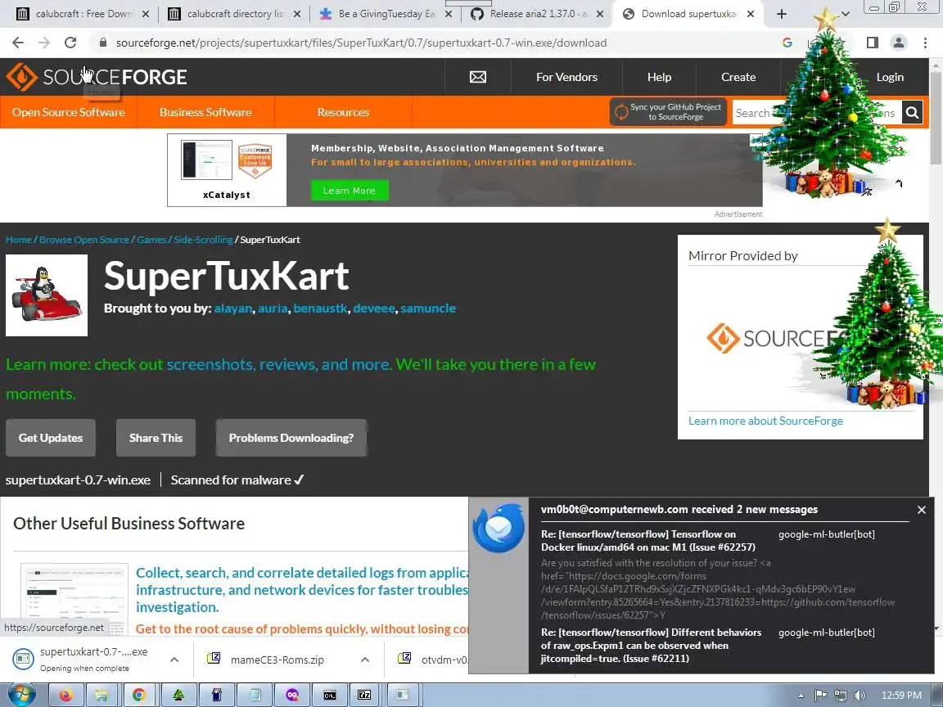Click the volume speaker tray icon

click(860, 695)
